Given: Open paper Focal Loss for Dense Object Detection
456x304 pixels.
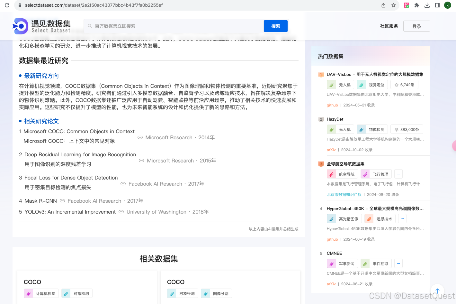Looking at the screenshot, I should pyautogui.click(x=71, y=178).
